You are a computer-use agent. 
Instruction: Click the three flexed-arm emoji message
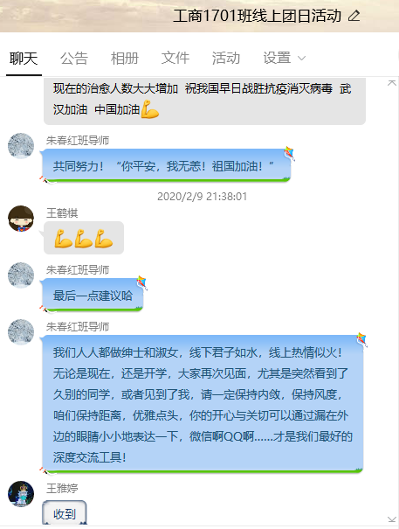pyautogui.click(x=84, y=238)
